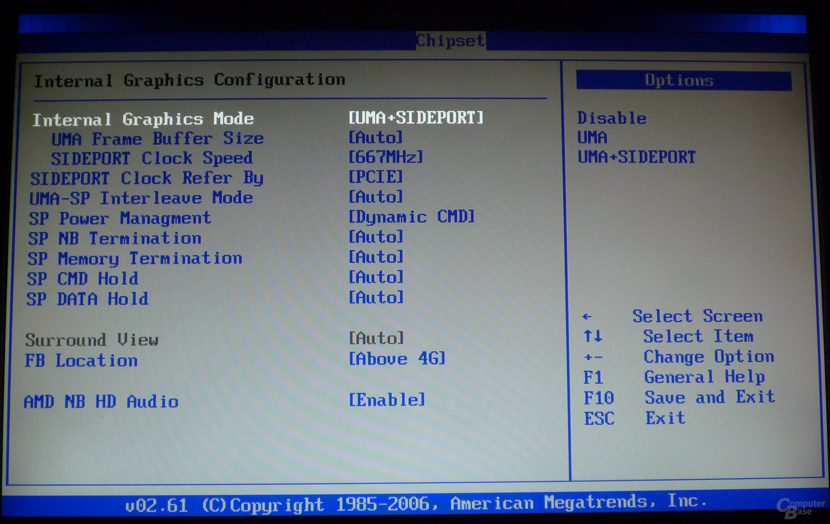Viewport: 830px width, 524px height.
Task: Toggle the AMD NB HD Audio [Enable] value
Action: pyautogui.click(x=387, y=400)
